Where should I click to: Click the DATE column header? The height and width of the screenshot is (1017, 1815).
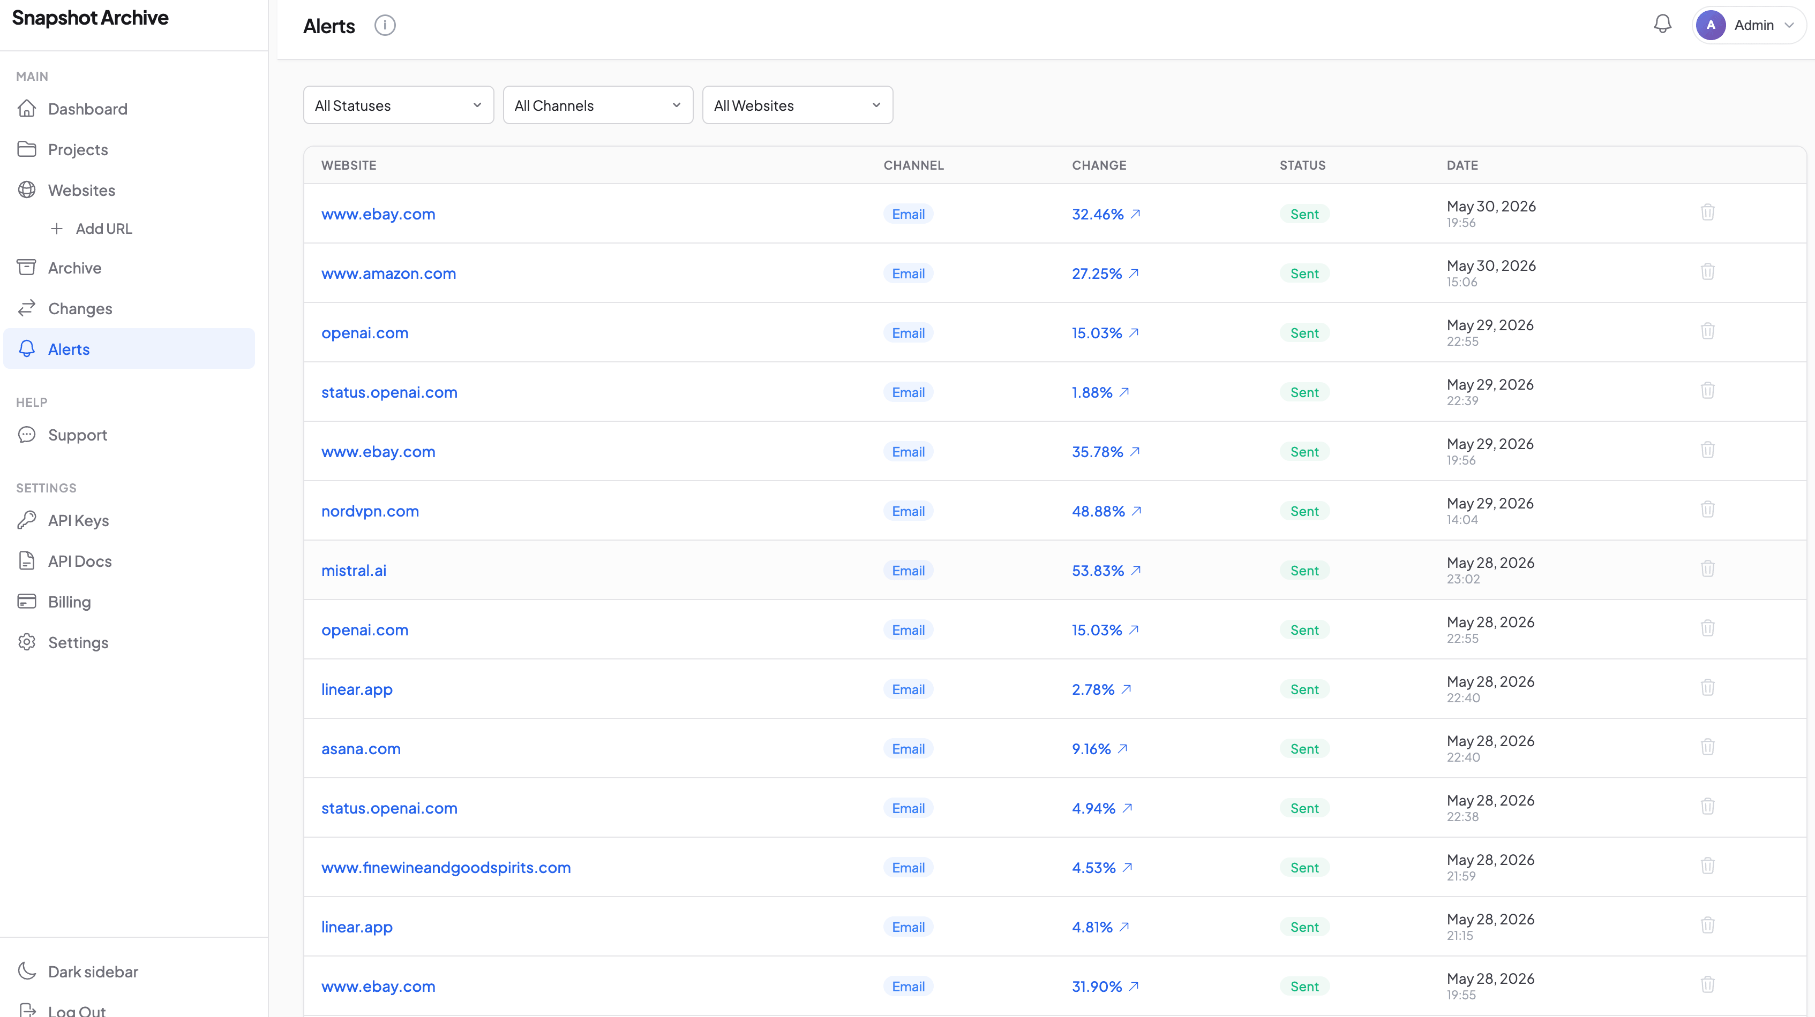tap(1462, 165)
